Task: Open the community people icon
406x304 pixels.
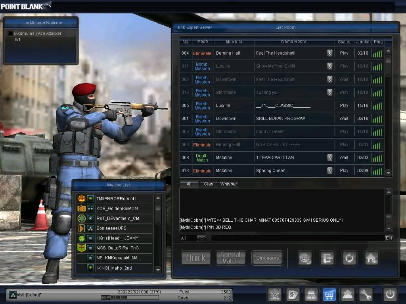Action: (x=347, y=294)
